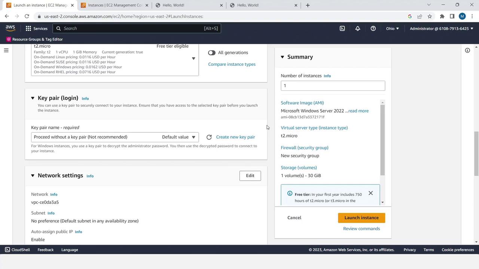Open the Firewall (security group) summary link
Screen dimensions: 479x269
point(305,148)
